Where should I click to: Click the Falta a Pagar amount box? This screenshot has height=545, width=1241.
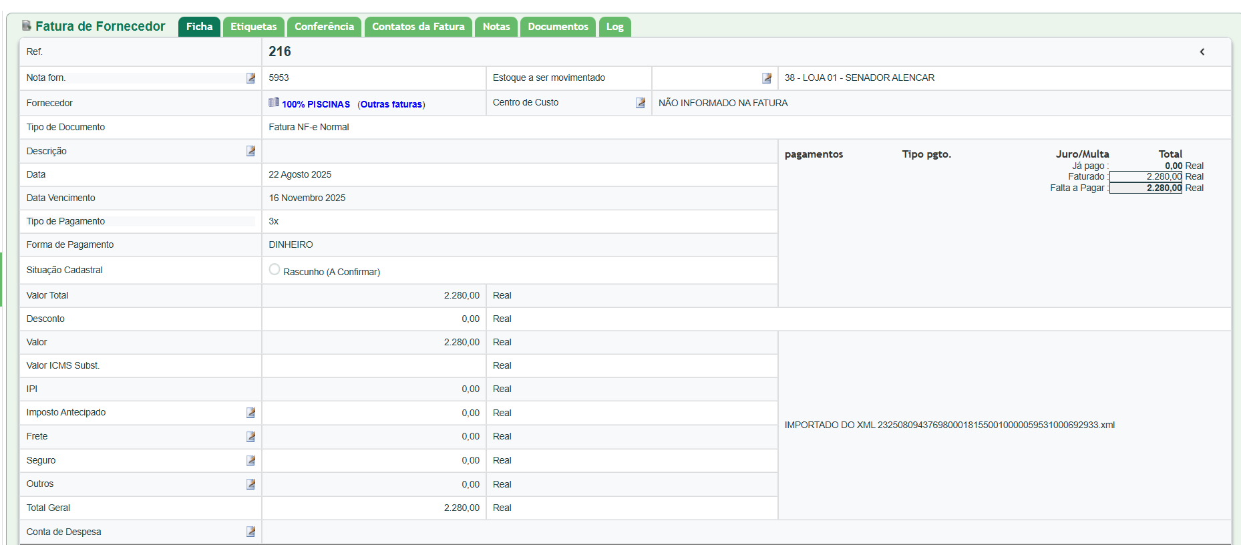pos(1145,188)
